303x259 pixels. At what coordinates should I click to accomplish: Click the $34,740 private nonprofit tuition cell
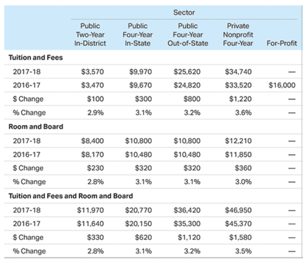238,72
